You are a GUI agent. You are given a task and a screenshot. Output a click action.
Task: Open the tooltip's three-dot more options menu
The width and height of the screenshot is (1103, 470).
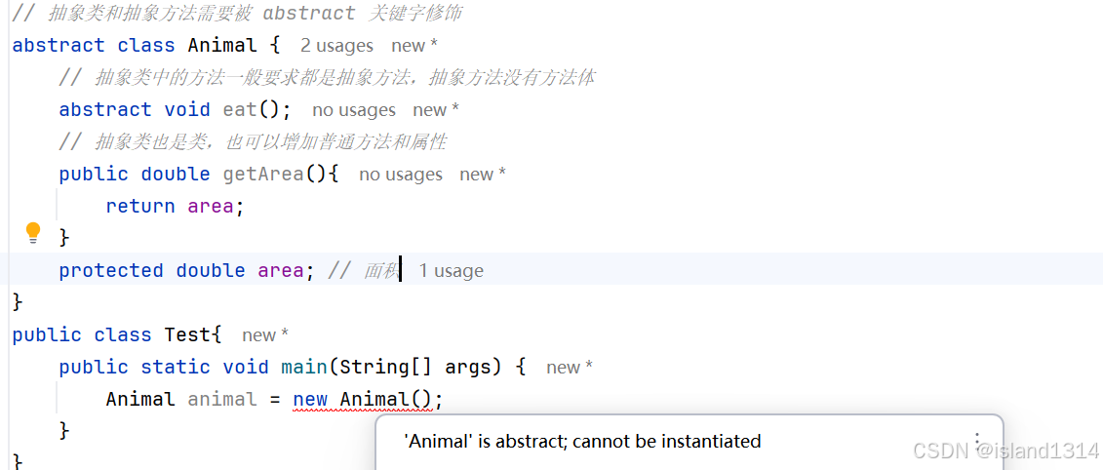coord(976,441)
